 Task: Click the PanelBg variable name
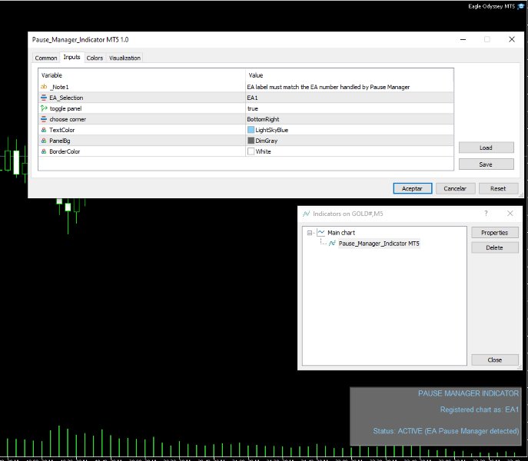(x=60, y=141)
